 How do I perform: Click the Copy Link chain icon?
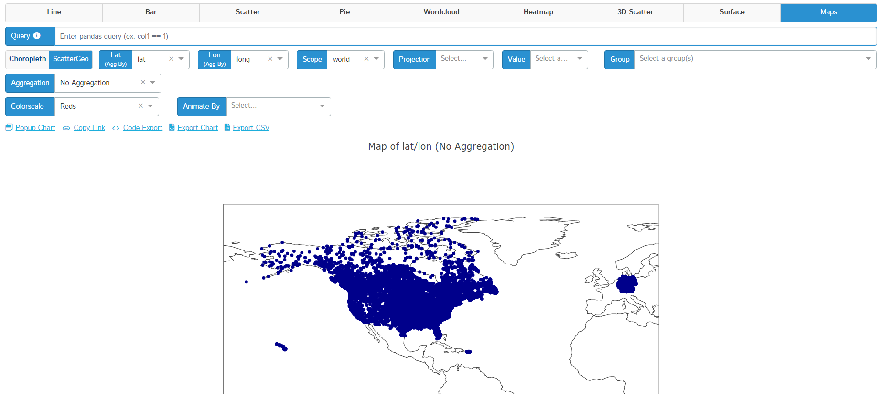coord(66,128)
